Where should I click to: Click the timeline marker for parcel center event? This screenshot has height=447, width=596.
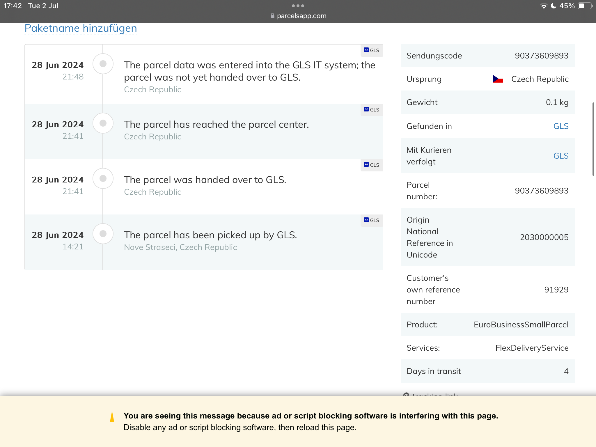pyautogui.click(x=103, y=123)
